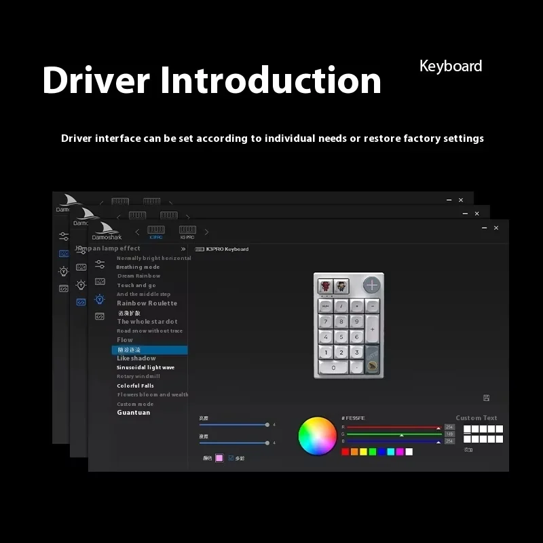Choose The whole star dot effect

pyautogui.click(x=147, y=321)
